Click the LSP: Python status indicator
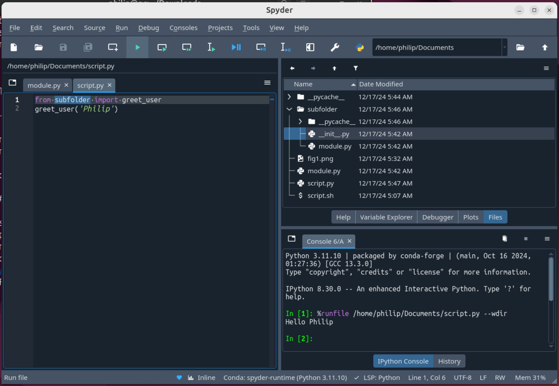The width and height of the screenshot is (559, 386). [377, 378]
